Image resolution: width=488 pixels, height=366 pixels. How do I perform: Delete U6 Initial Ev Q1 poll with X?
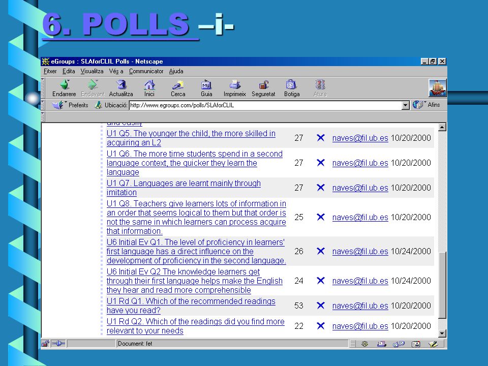point(321,251)
